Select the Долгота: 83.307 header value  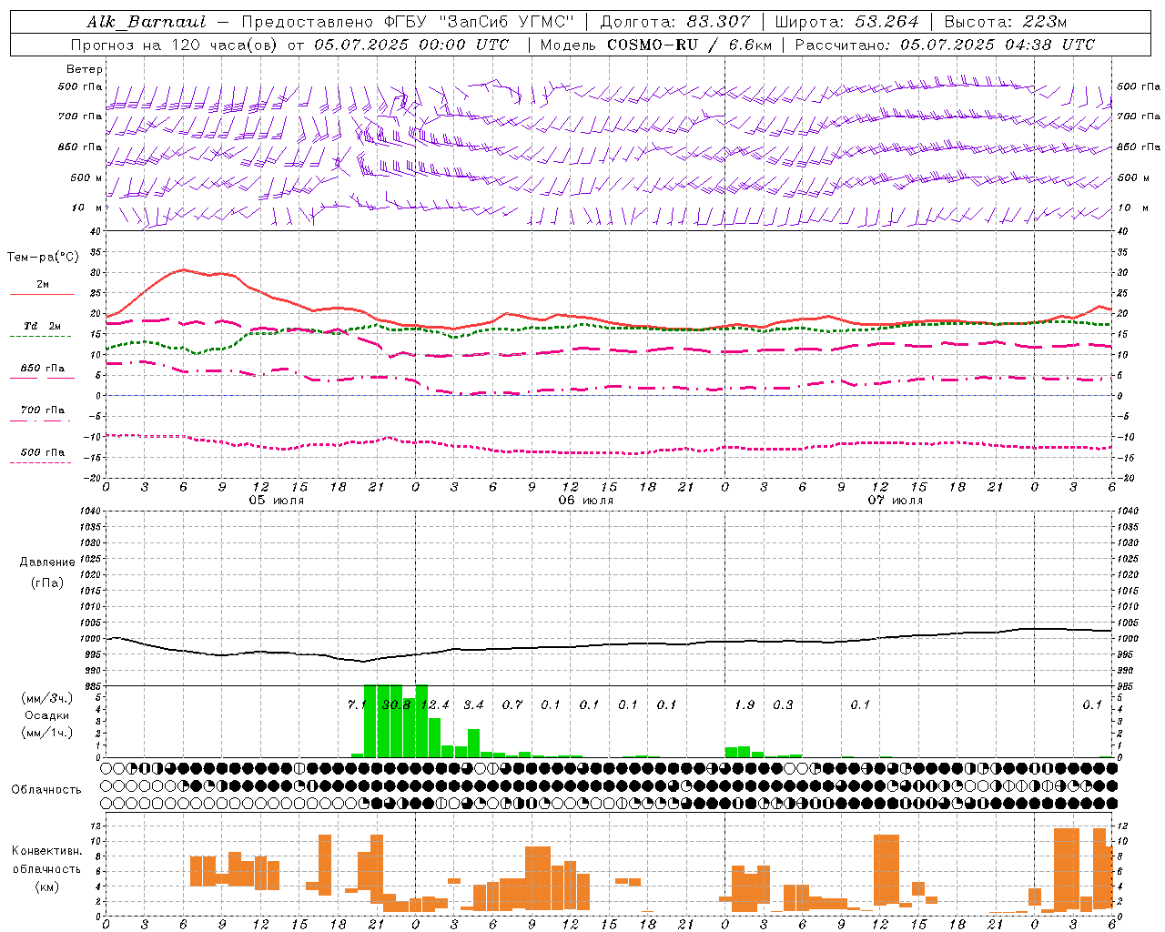(674, 22)
